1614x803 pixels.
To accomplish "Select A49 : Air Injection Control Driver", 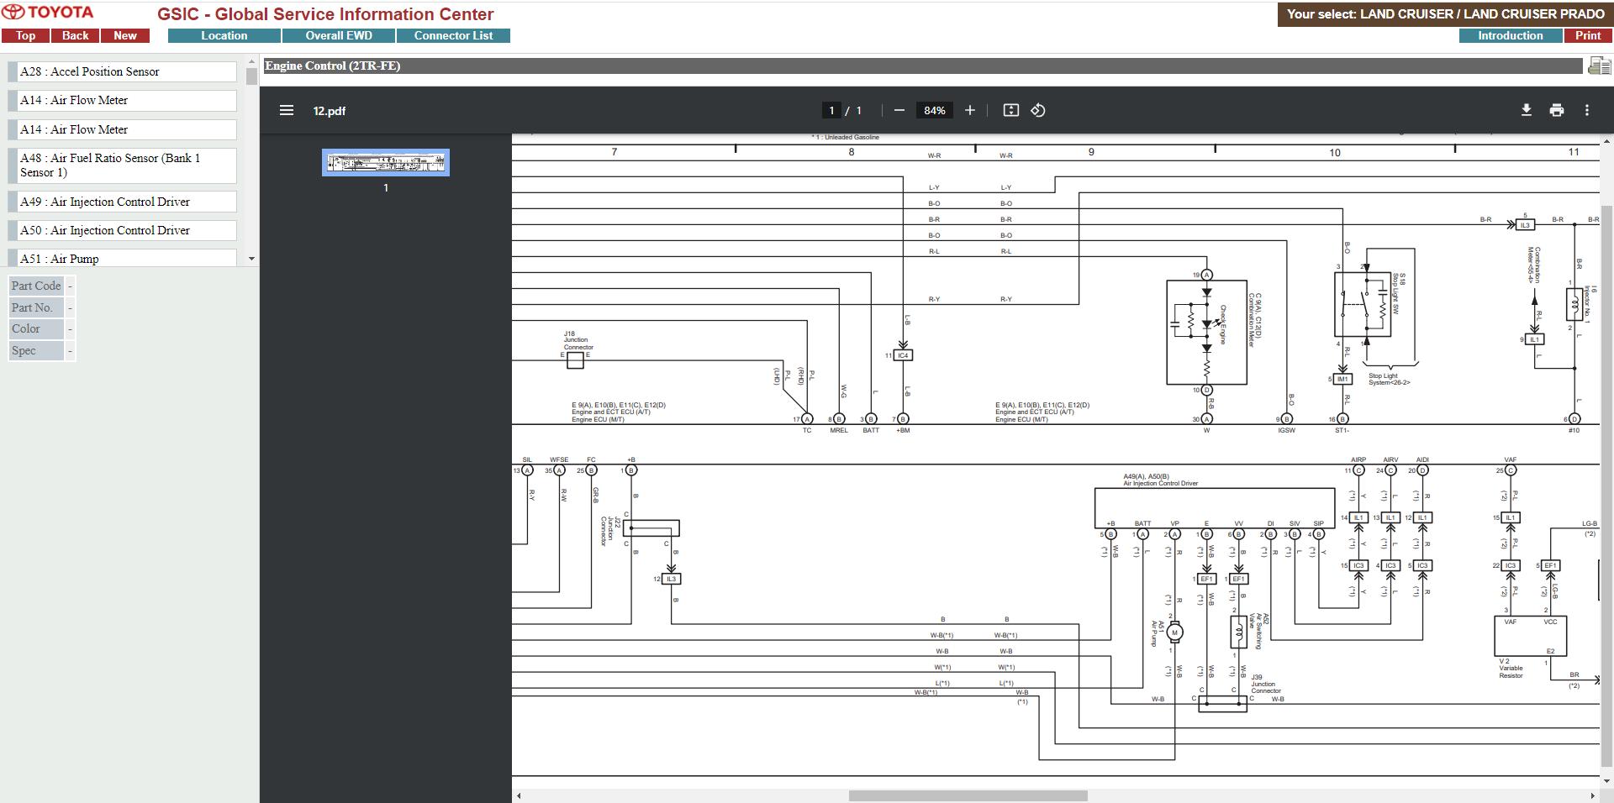I will pos(123,202).
